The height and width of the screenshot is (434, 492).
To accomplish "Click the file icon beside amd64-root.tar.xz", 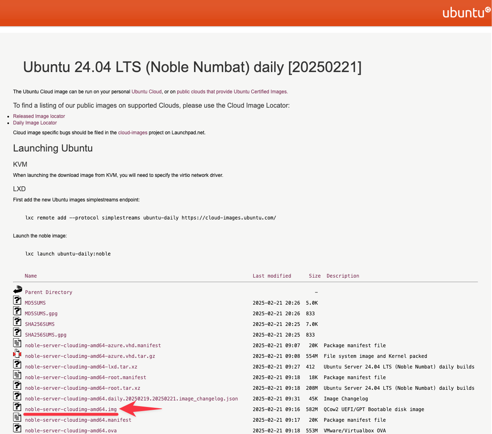I will point(17,385).
